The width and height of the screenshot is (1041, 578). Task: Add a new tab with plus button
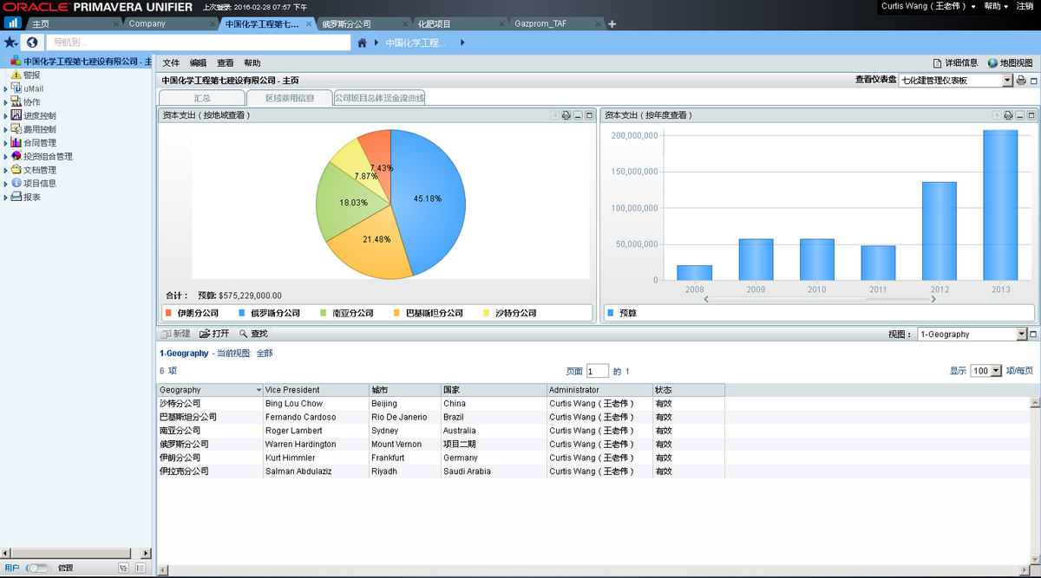coord(612,23)
